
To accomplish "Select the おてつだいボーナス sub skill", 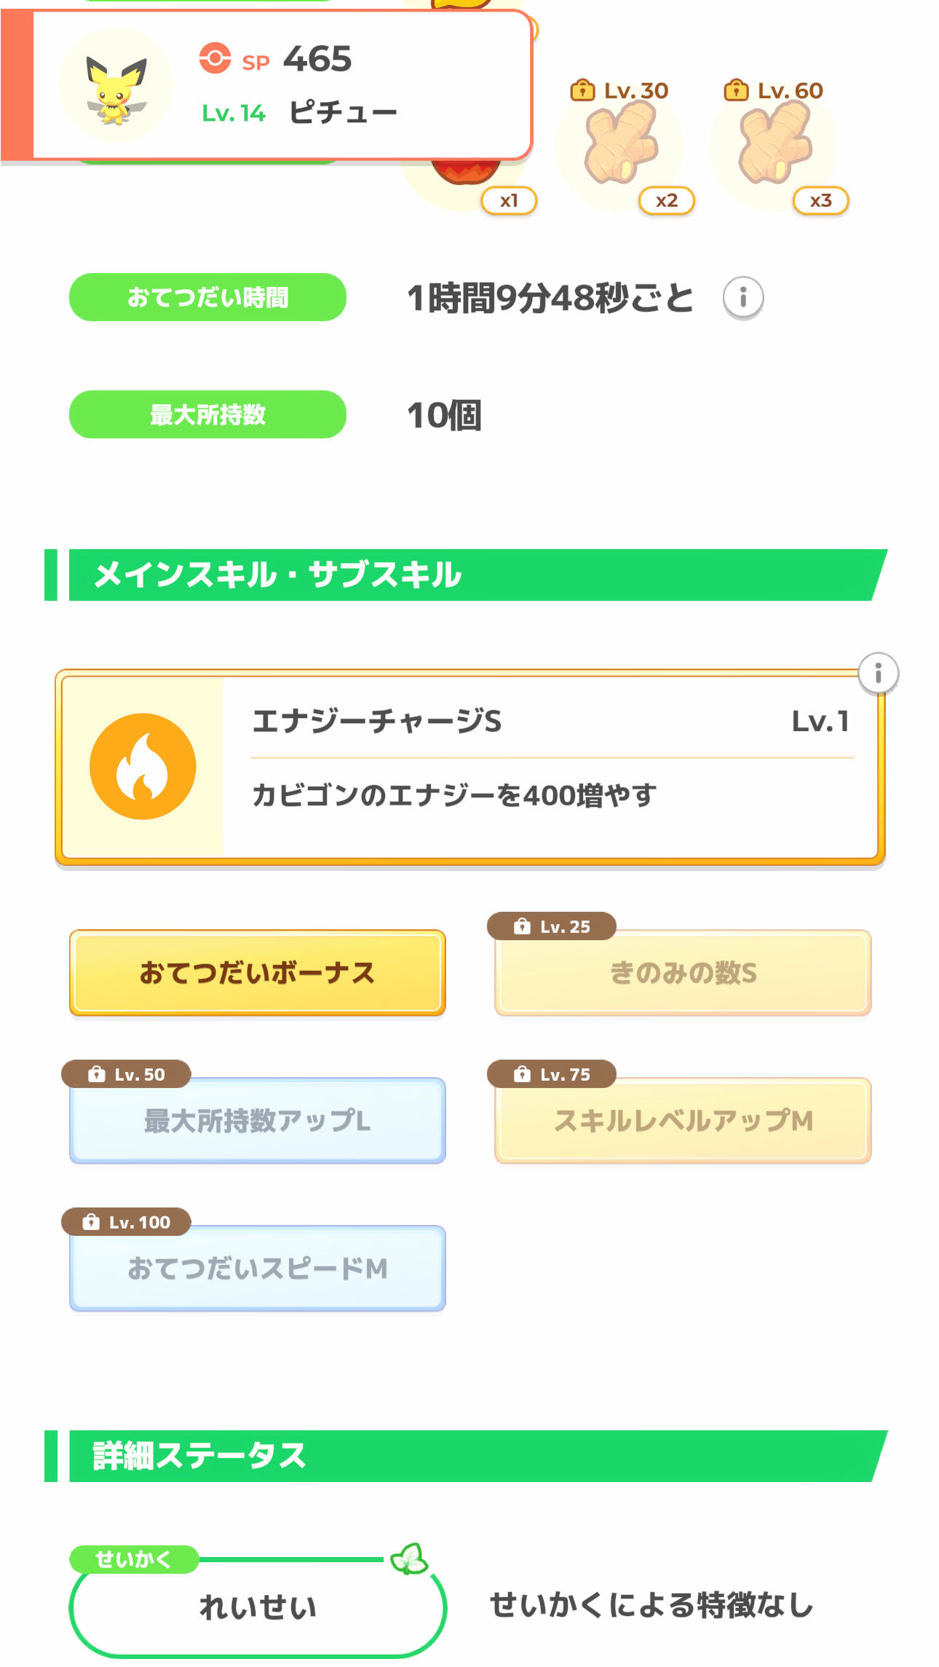I will click(257, 973).
